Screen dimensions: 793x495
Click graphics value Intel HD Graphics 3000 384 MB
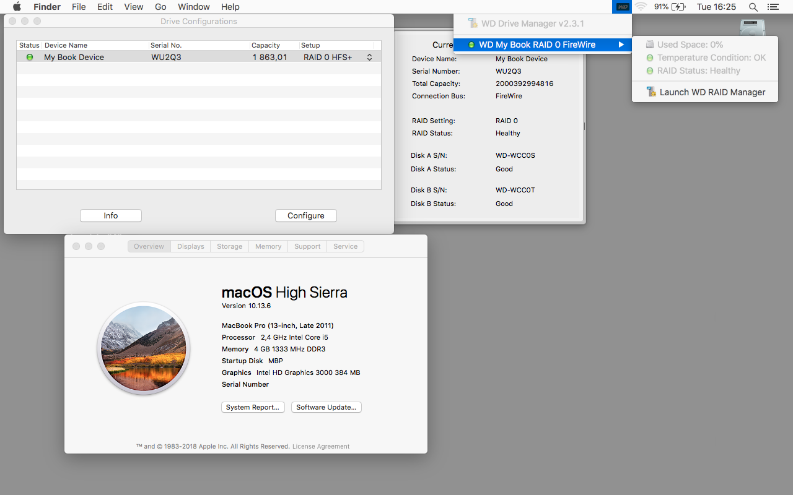coord(308,372)
